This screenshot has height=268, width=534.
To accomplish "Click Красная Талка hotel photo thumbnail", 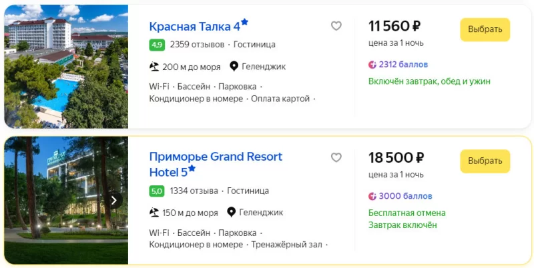I will [x=66, y=67].
